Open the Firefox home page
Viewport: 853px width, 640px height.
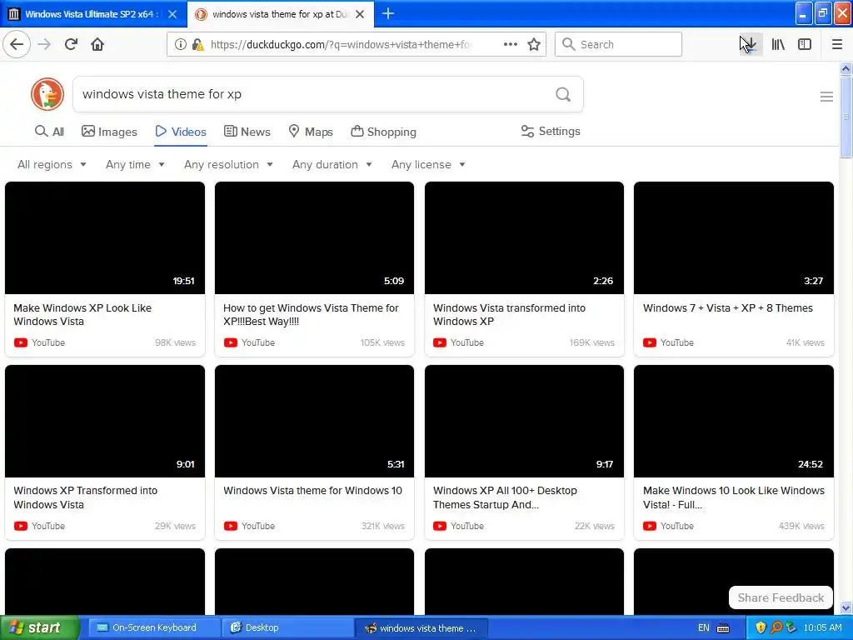[97, 44]
